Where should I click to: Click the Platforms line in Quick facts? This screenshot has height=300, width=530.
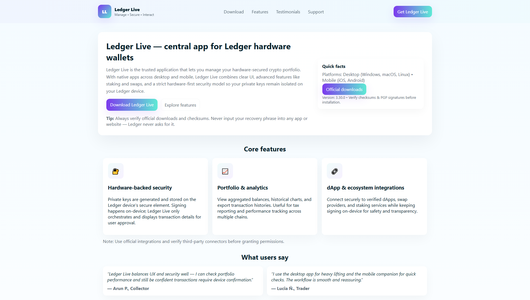[367, 77]
